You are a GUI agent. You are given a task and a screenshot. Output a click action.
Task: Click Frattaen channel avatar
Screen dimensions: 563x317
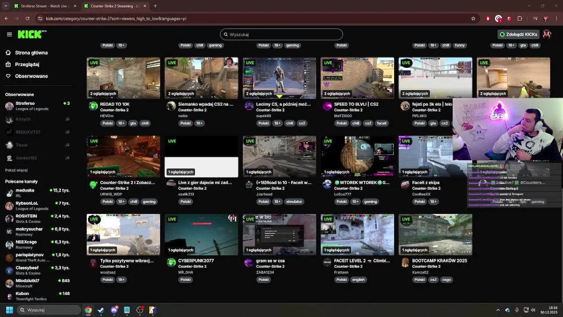point(327,262)
